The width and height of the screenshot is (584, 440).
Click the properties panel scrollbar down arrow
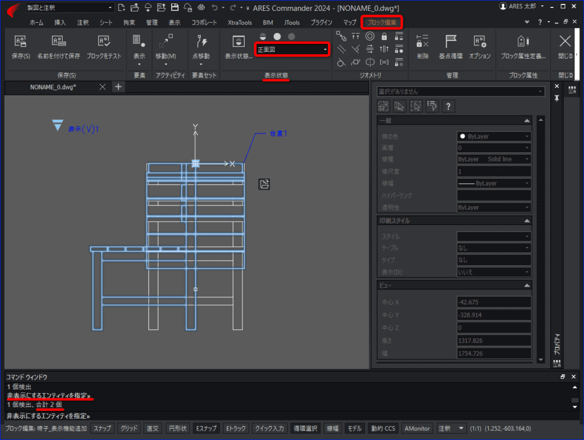pos(541,360)
